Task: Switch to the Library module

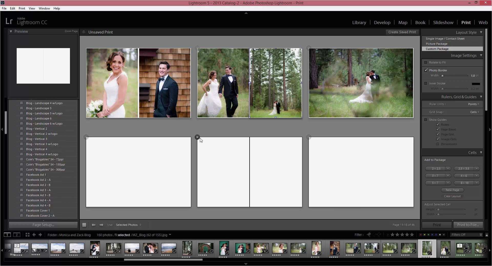Action: 359,23
